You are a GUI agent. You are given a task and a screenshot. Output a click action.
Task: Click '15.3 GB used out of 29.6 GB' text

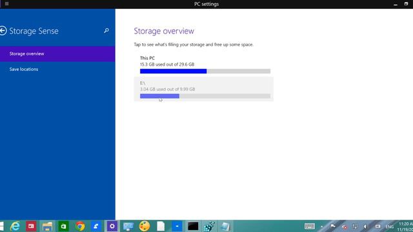tap(167, 64)
